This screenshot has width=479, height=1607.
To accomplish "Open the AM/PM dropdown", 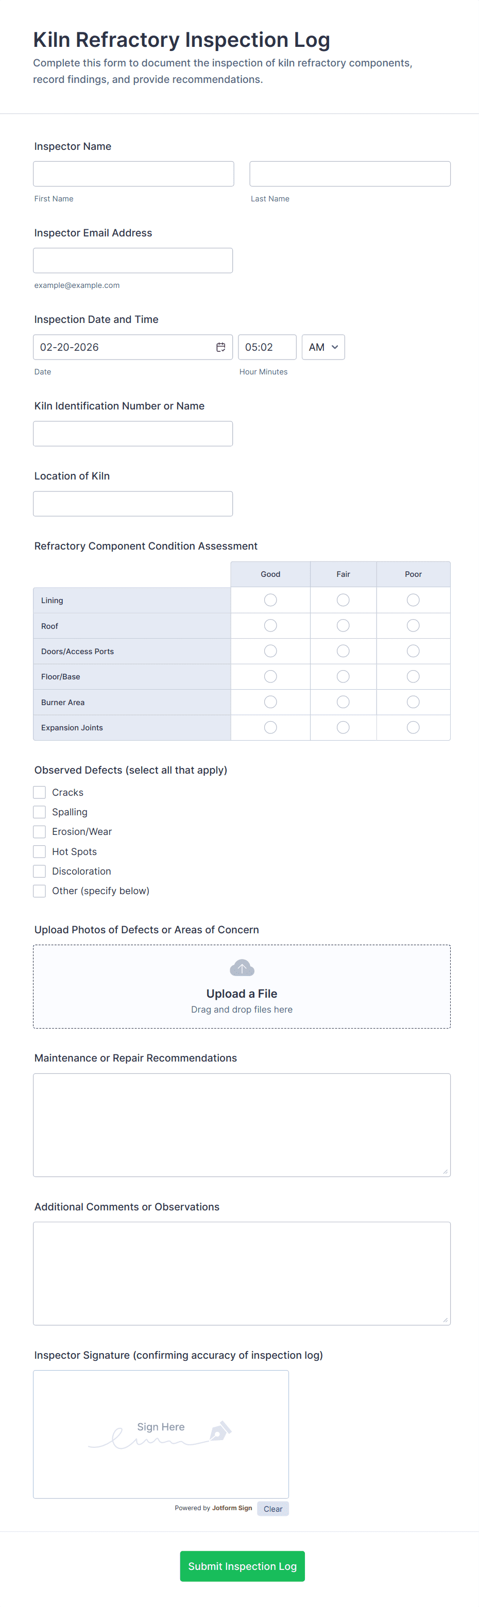I will [323, 348].
